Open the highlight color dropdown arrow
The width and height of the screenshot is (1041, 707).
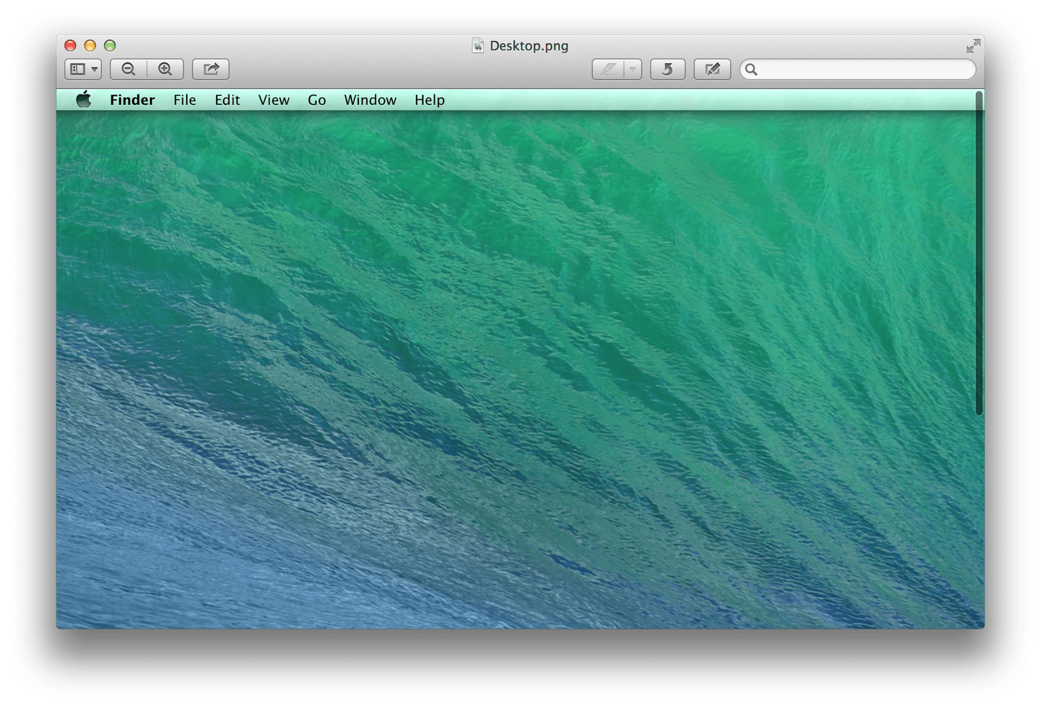(x=633, y=69)
